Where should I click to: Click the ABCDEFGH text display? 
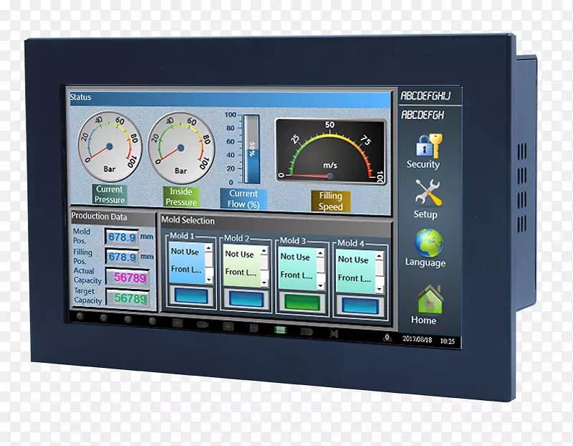pyautogui.click(x=423, y=115)
